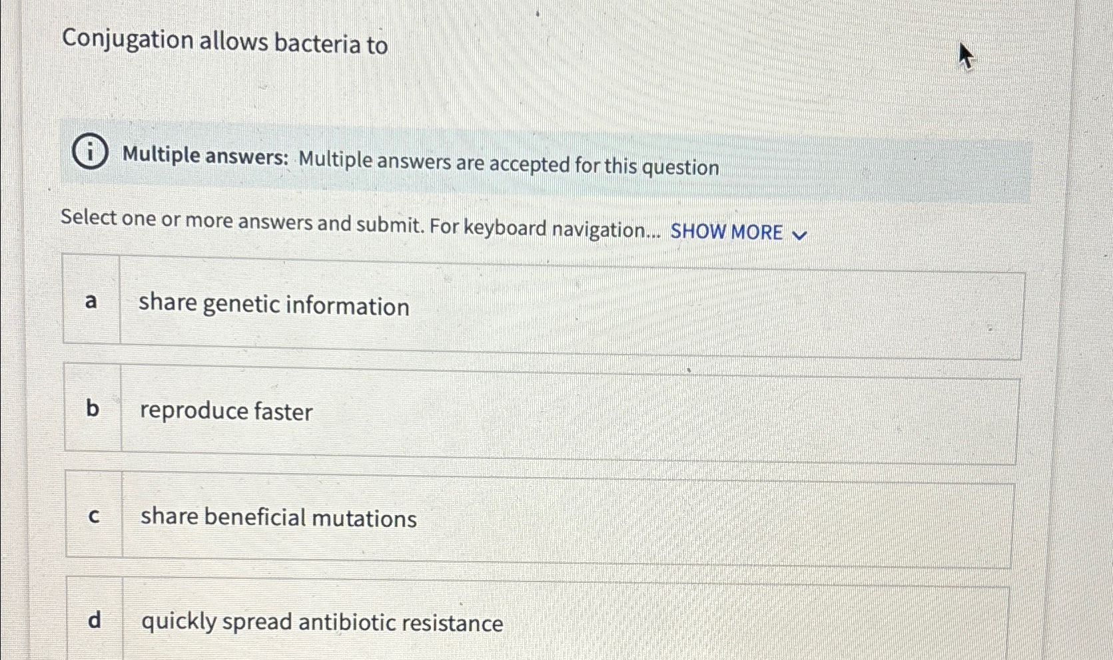1113x660 pixels.
Task: Toggle selection of share beneficial mutations option
Action: (x=278, y=518)
